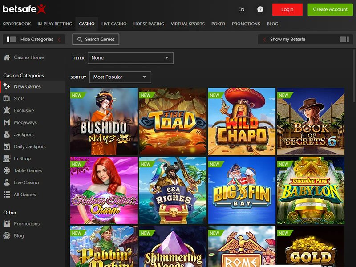Screen dimensions: 356x267
Task: Select the Slots category icon
Action: (6, 98)
